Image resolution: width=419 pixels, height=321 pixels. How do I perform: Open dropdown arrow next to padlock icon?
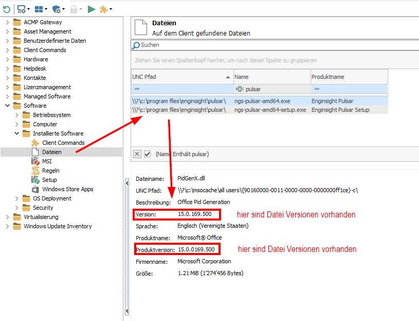tap(81, 9)
